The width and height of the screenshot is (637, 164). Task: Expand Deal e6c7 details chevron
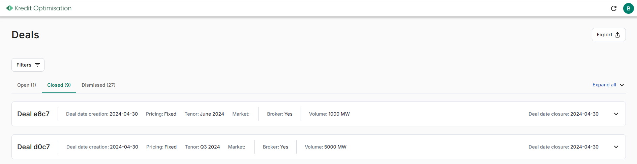[x=616, y=114]
